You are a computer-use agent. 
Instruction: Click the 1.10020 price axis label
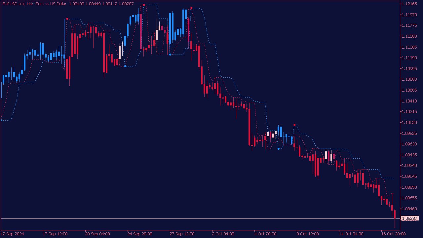point(409,122)
